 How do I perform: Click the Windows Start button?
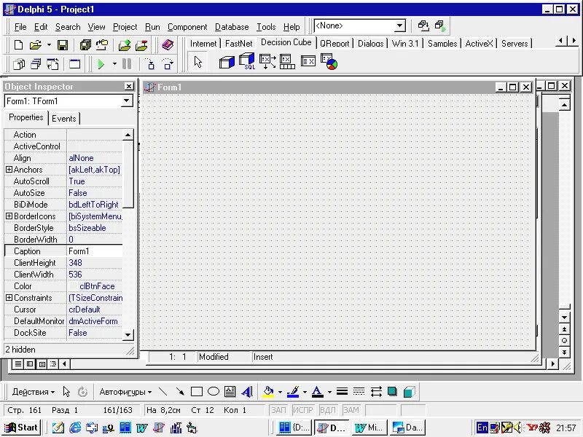pyautogui.click(x=21, y=428)
